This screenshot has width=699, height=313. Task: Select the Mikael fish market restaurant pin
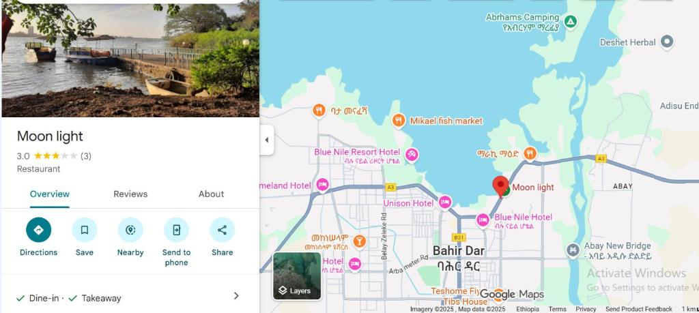tap(399, 120)
